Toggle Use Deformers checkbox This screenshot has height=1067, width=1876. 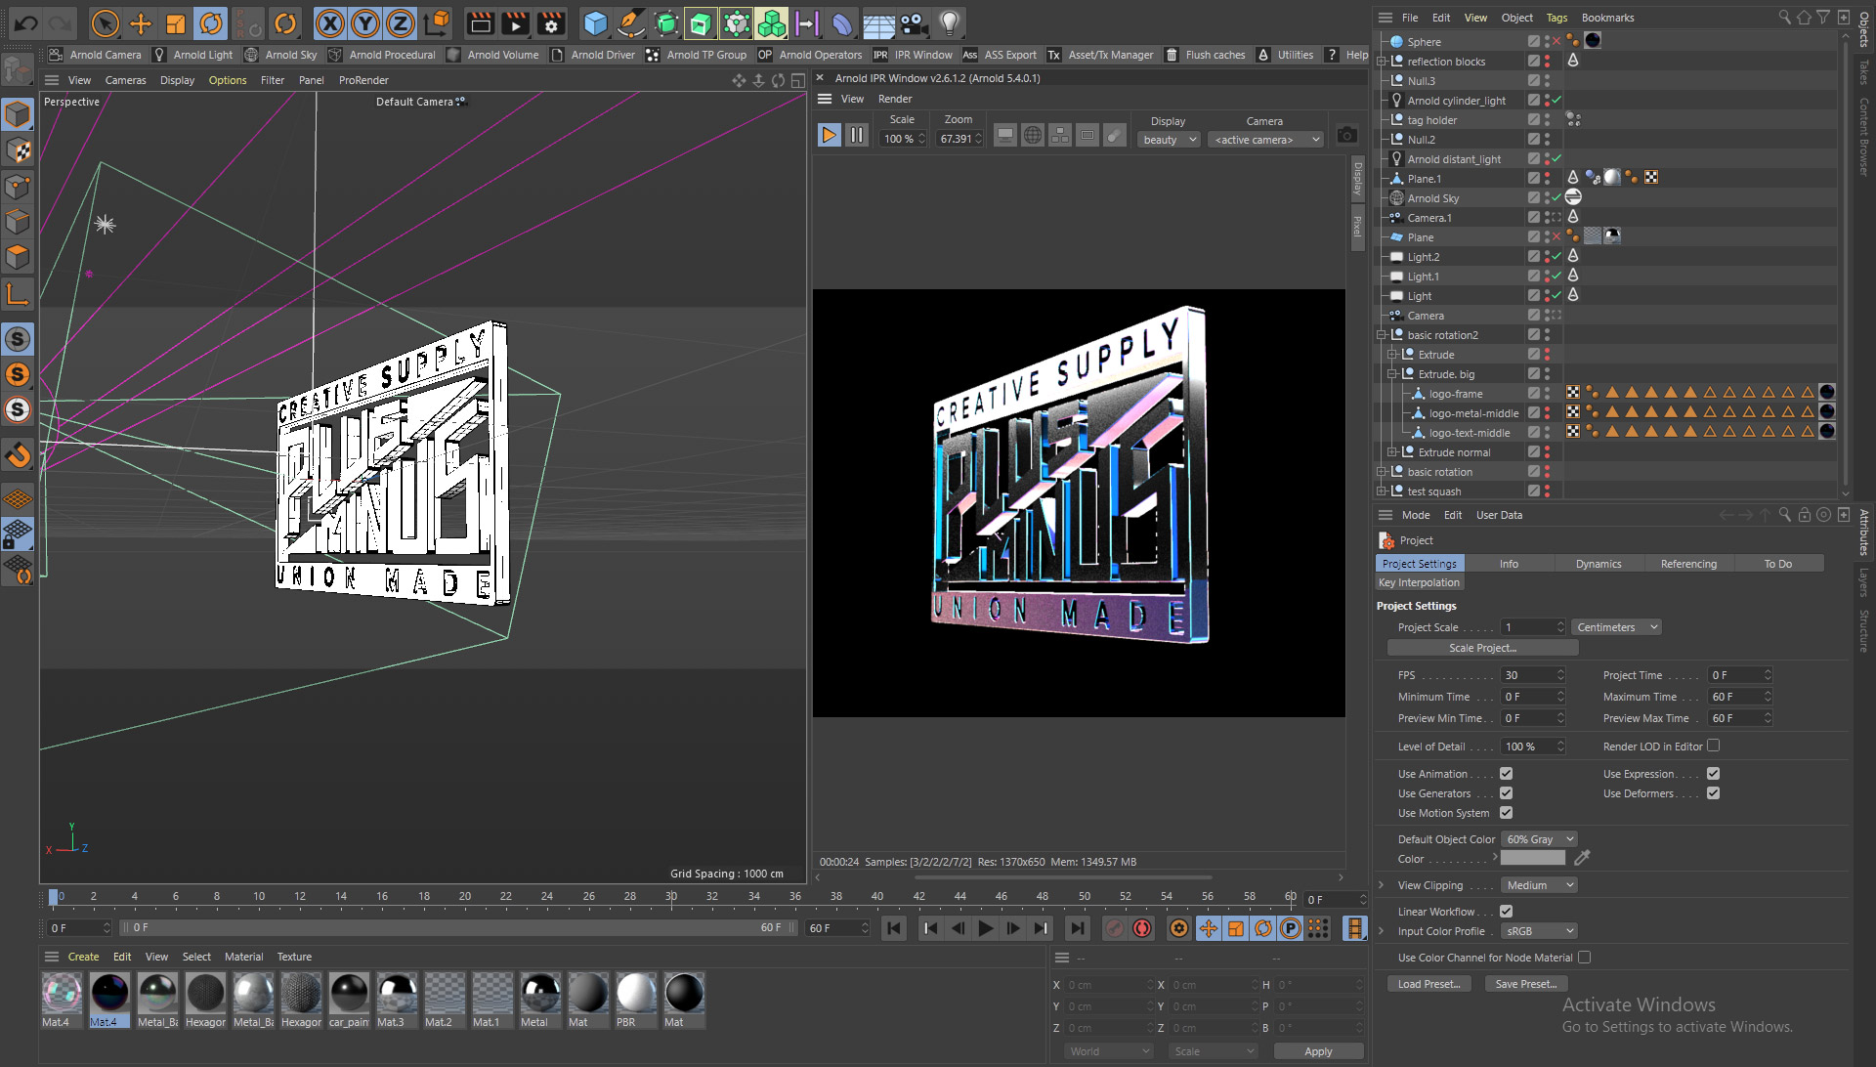coord(1713,793)
